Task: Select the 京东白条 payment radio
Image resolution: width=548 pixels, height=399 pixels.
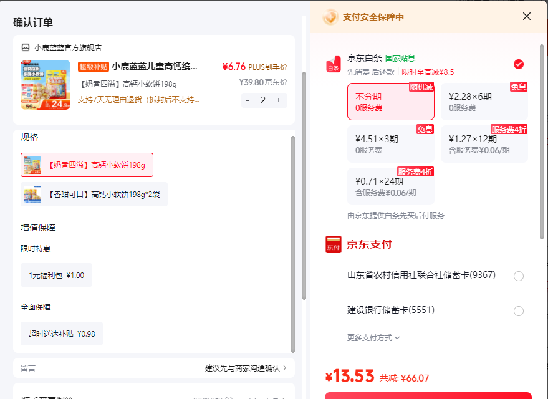Action: pos(519,64)
